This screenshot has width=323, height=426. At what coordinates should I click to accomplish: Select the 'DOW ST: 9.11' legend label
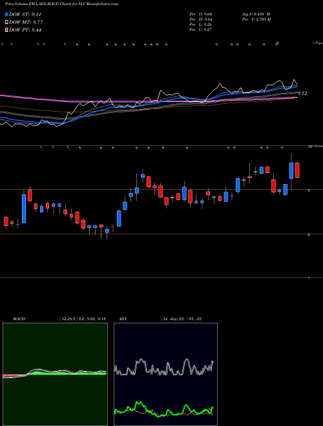click(x=25, y=14)
